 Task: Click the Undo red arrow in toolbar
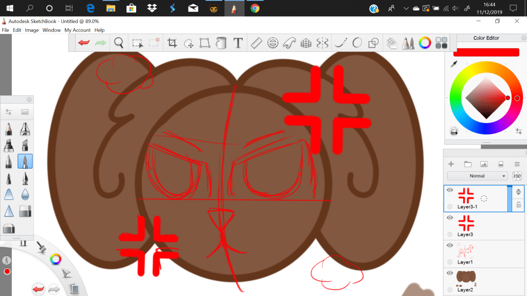pyautogui.click(x=84, y=43)
